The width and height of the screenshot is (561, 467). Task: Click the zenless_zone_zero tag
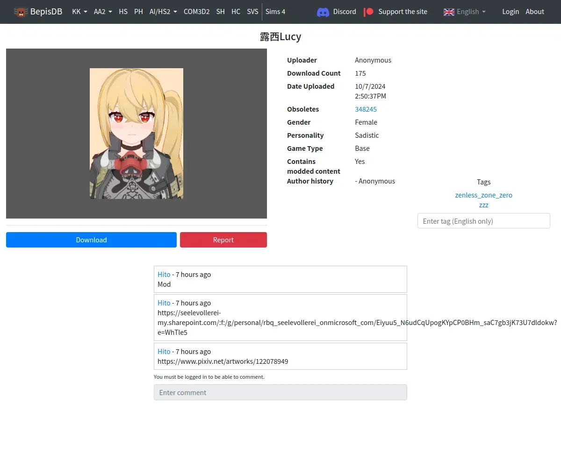(483, 195)
